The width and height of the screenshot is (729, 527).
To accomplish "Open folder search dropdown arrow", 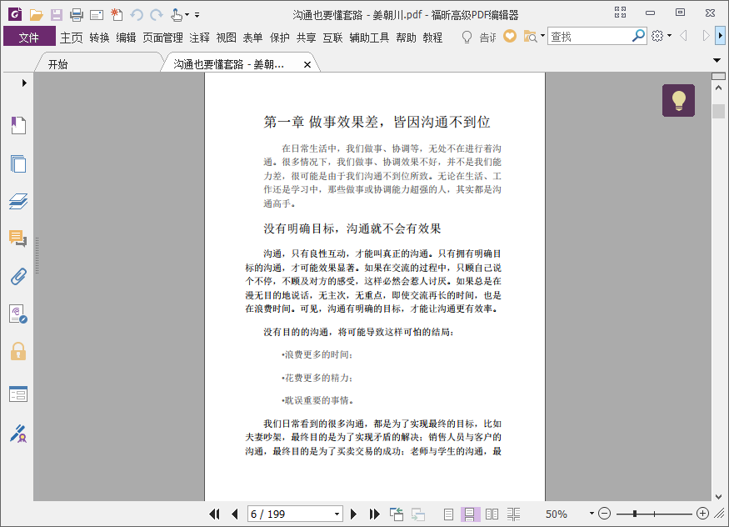I will point(542,36).
